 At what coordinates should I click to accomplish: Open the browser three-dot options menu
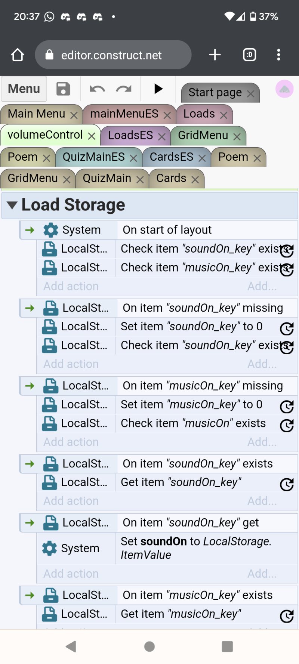click(x=278, y=55)
